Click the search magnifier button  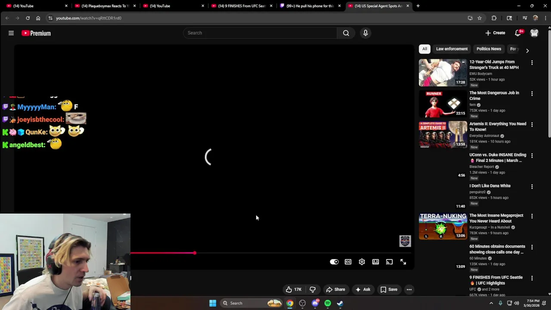click(346, 33)
